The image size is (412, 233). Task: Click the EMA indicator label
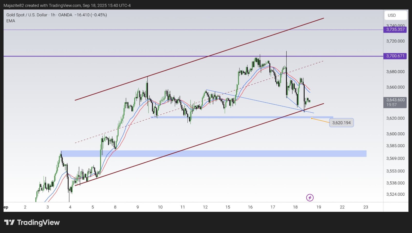11,21
